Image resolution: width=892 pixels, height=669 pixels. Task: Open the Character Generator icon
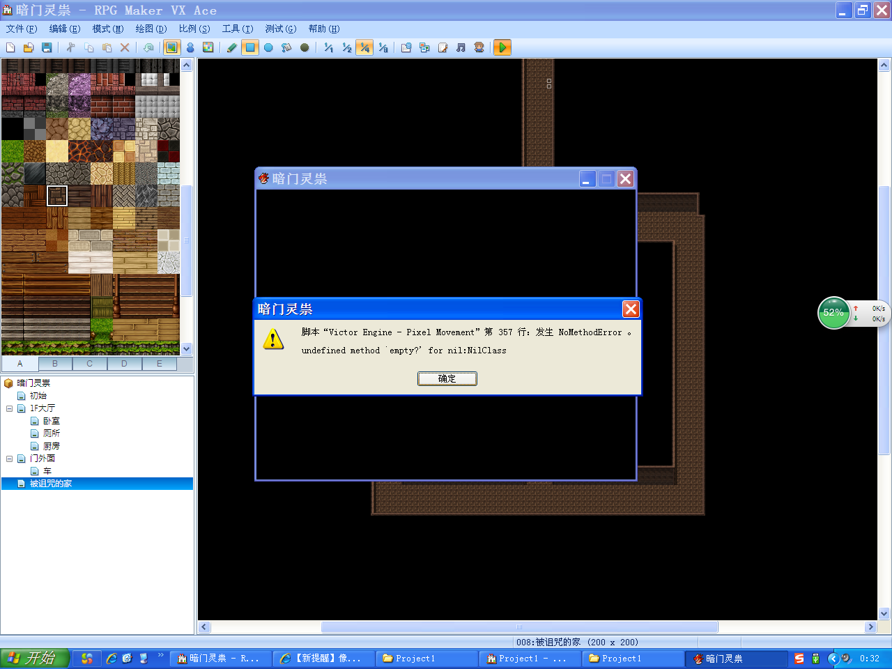479,47
